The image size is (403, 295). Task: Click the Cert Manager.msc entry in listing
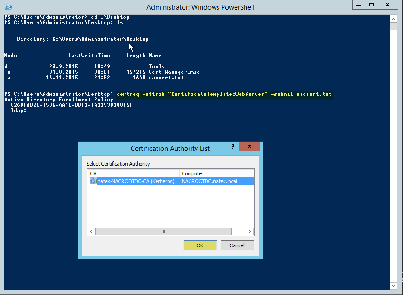click(x=174, y=72)
